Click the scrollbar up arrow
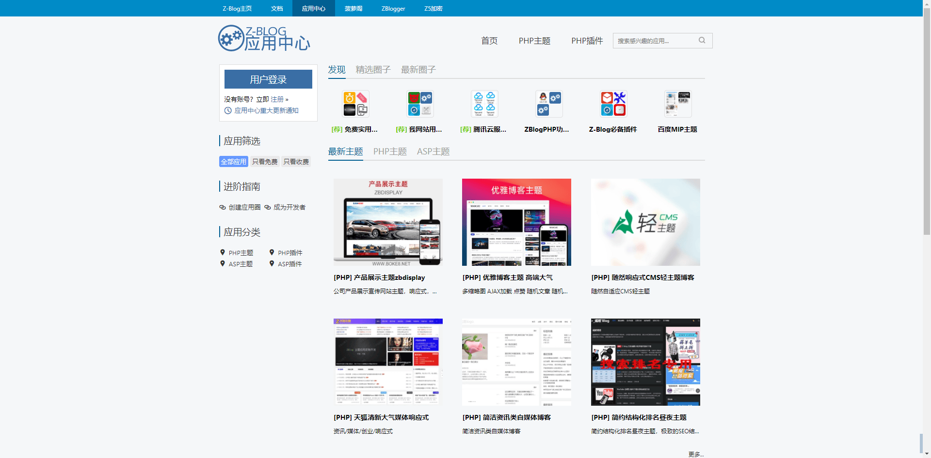The width and height of the screenshot is (931, 458). point(927,3)
